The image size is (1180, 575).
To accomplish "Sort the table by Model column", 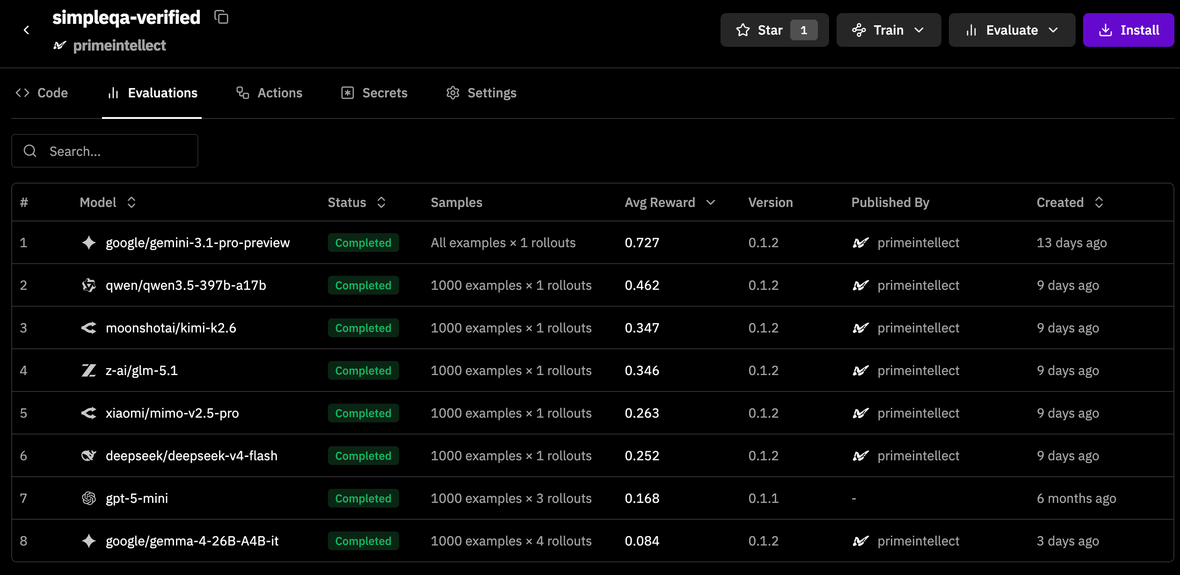I will click(108, 202).
